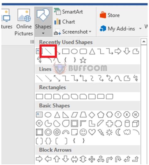Click the Chart button
The image size is (149, 165).
64,22
